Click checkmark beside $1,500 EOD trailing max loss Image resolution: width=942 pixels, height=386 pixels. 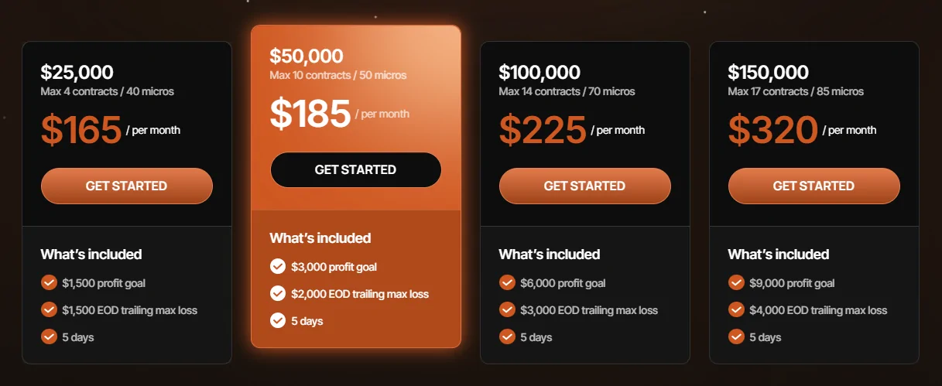tap(49, 310)
